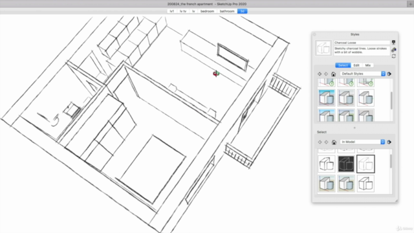Image resolution: width=414 pixels, height=233 pixels.
Task: Update style with changes via refresh icon
Action: tap(394, 56)
